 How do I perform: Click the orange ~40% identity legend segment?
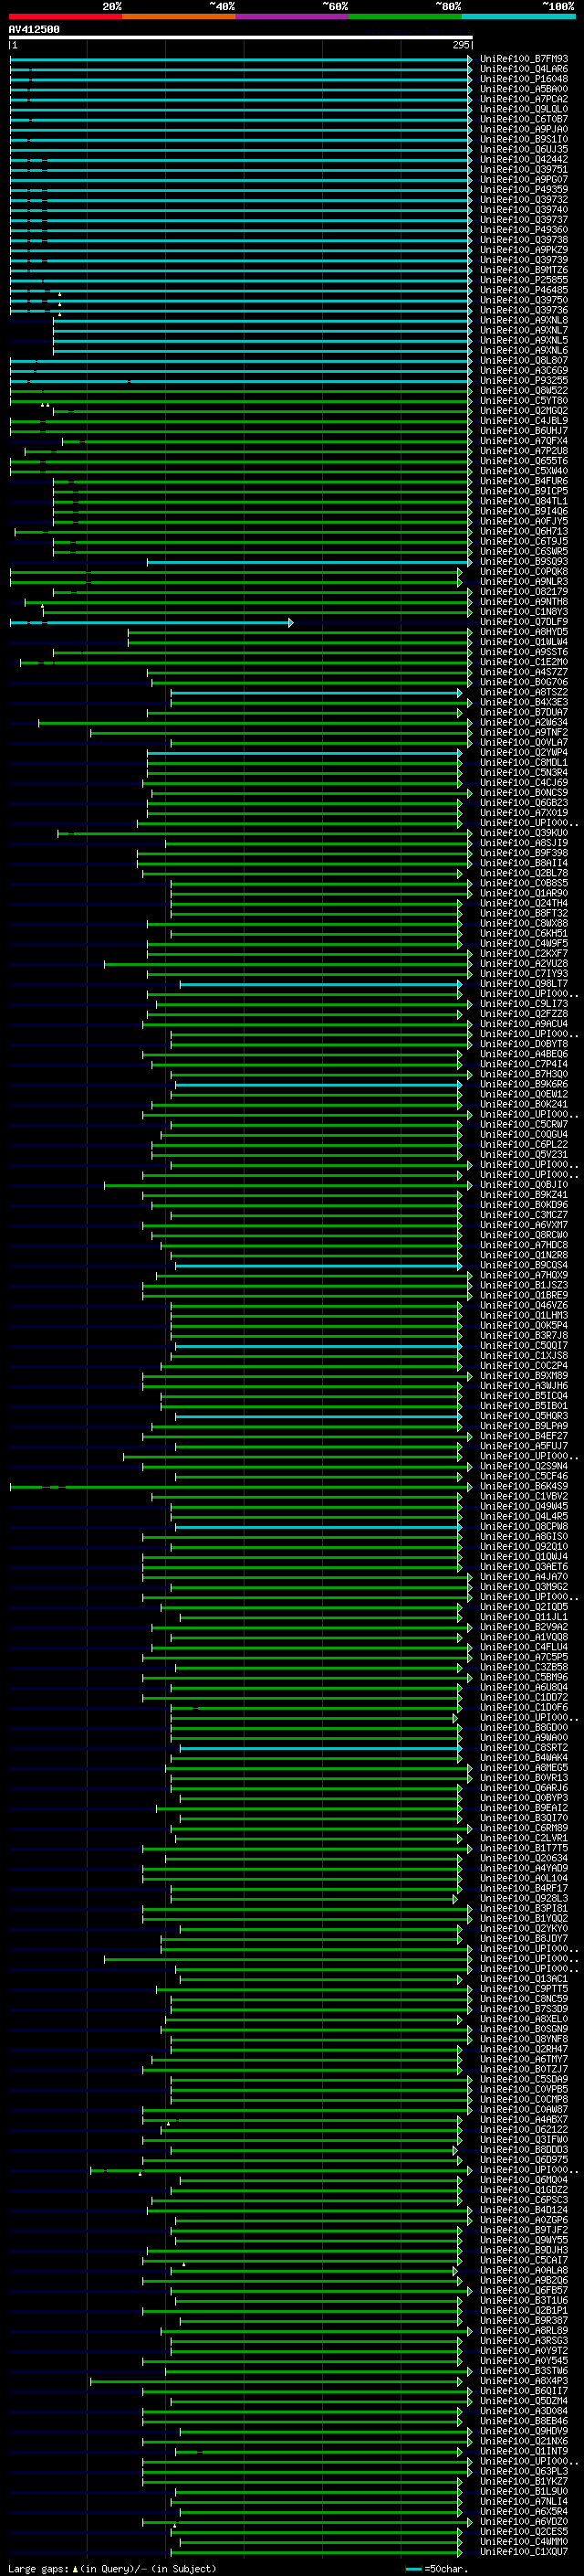tap(179, 16)
